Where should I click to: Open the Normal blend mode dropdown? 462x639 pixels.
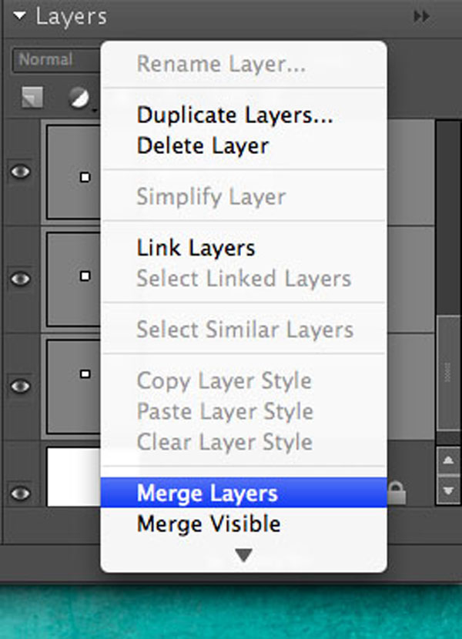(54, 60)
